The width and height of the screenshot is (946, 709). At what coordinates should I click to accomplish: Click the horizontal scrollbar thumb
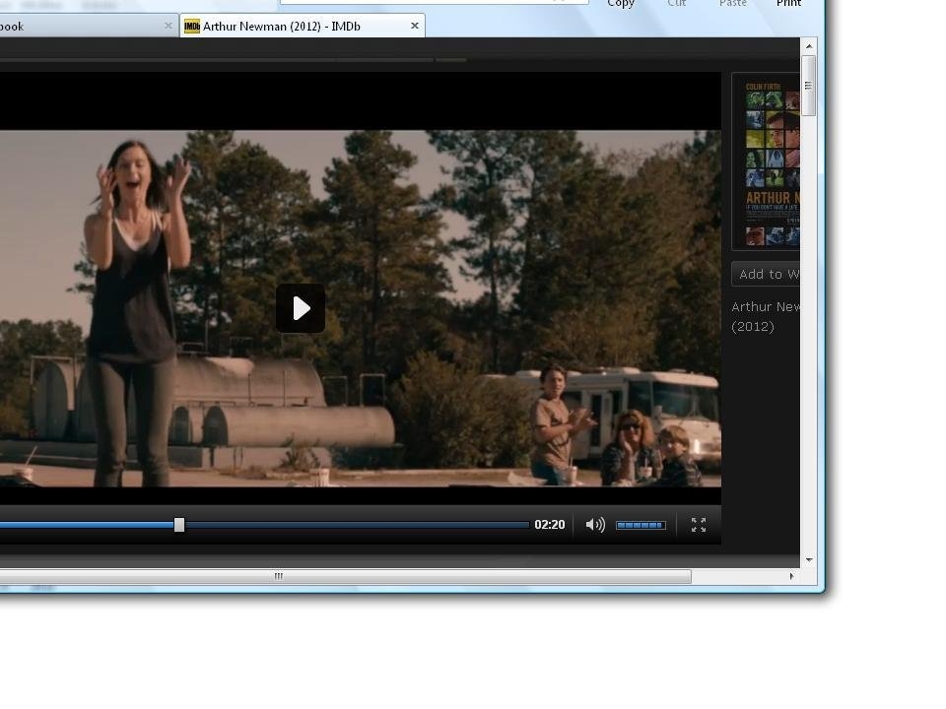tap(346, 576)
